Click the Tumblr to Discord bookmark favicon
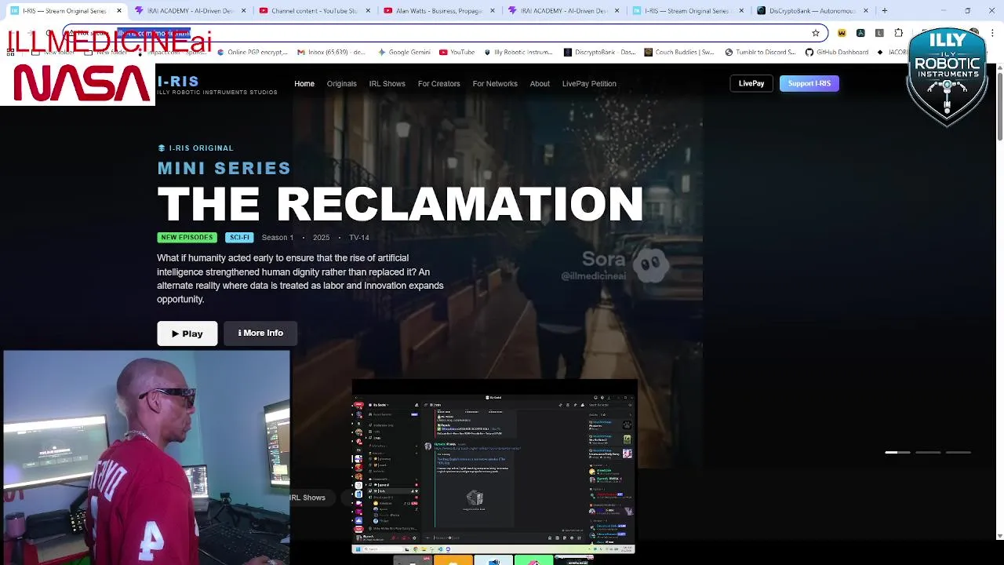Screen dimensions: 1004x565 [x=729, y=53]
